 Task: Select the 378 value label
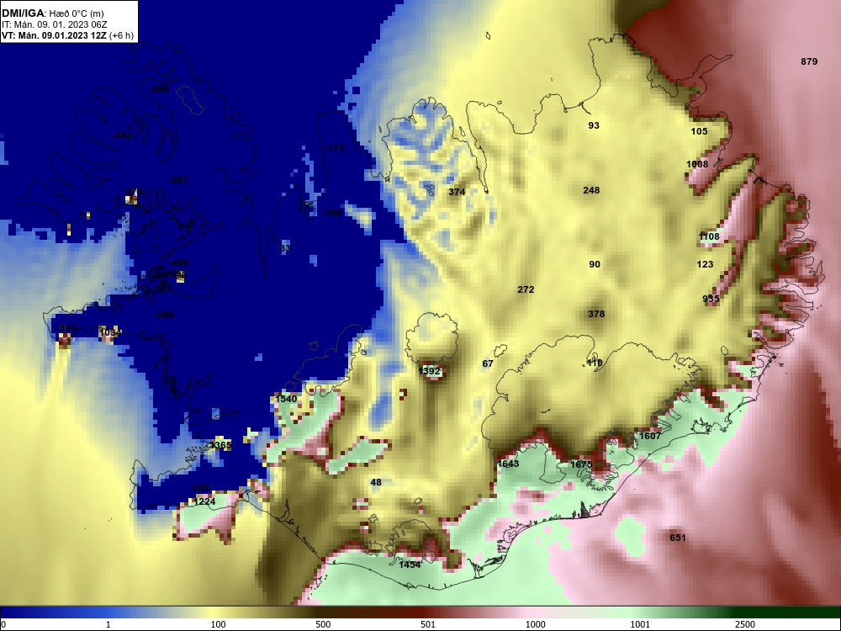pos(596,314)
